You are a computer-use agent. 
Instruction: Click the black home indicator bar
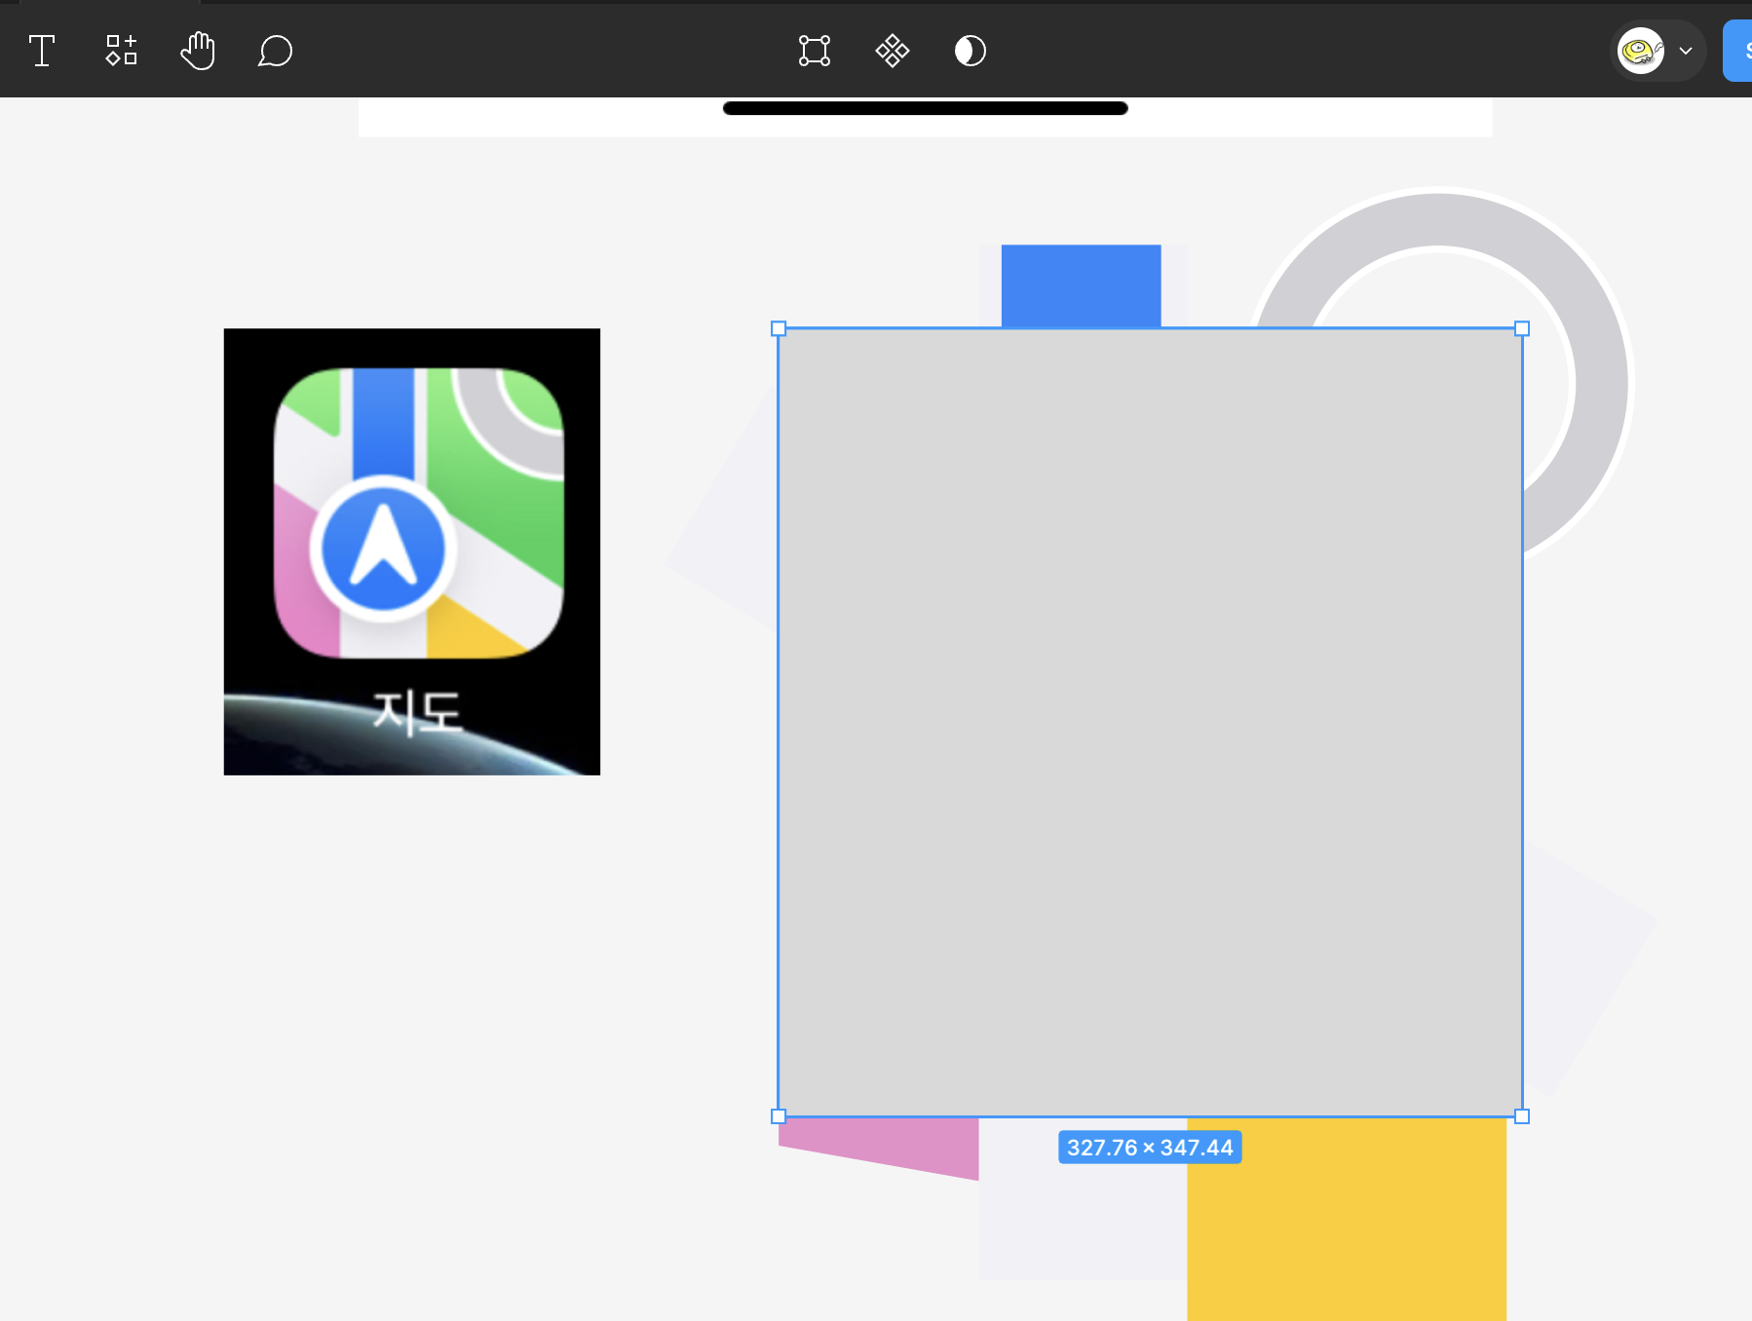(x=926, y=108)
